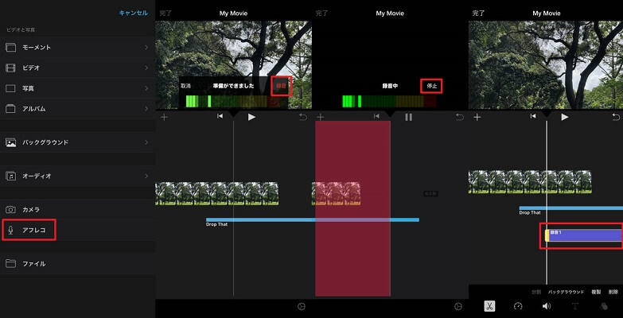Add media with plus icon in 準備ができました panel
The height and width of the screenshot is (318, 623).
click(164, 117)
